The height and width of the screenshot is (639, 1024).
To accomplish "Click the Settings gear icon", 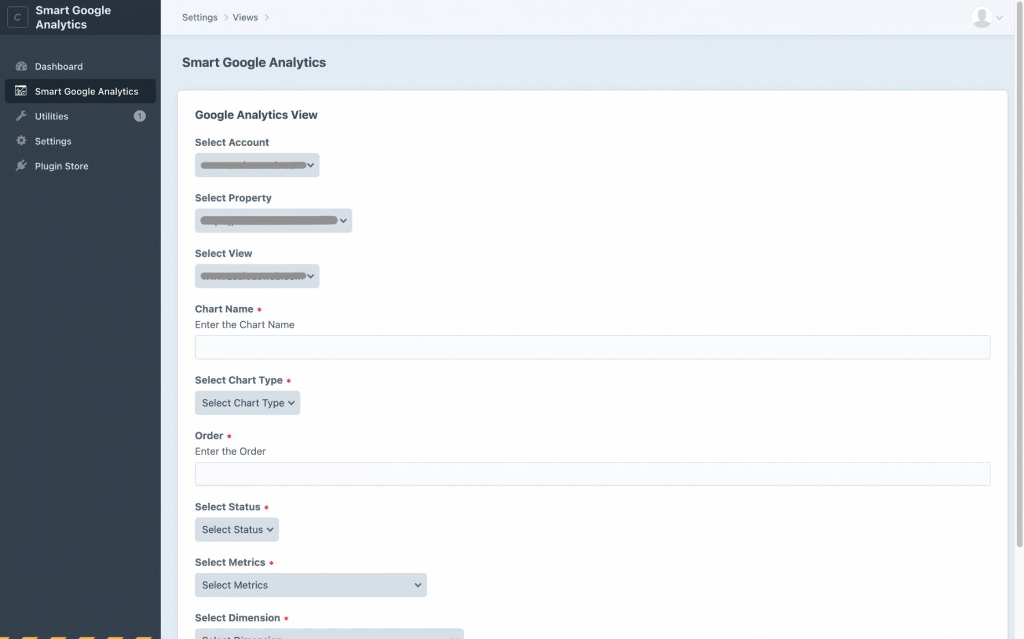I will [21, 141].
